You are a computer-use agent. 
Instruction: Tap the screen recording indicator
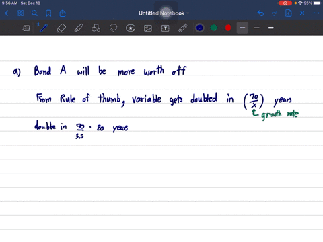click(285, 3)
